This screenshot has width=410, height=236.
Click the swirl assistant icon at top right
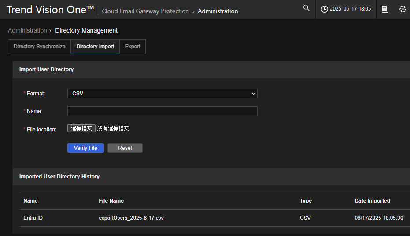[x=403, y=9]
